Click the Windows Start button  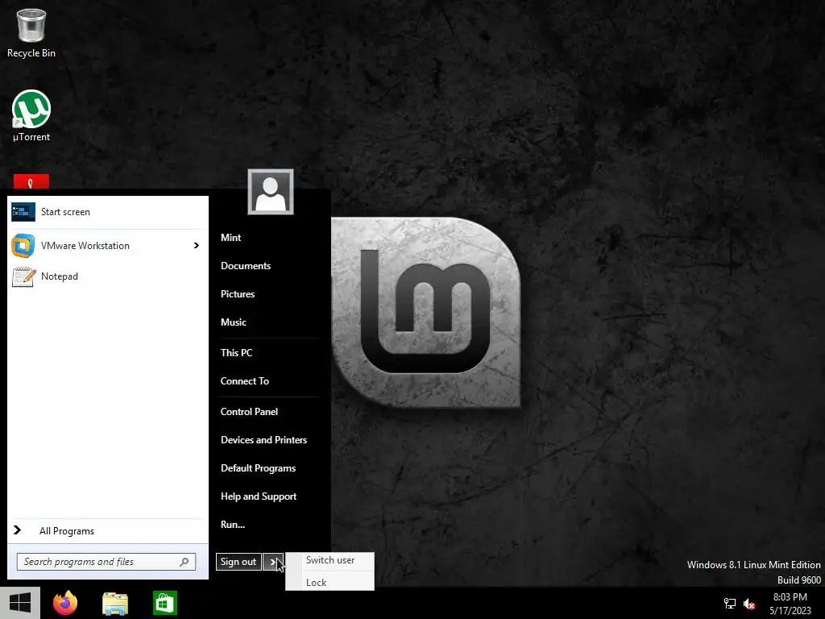(x=20, y=603)
